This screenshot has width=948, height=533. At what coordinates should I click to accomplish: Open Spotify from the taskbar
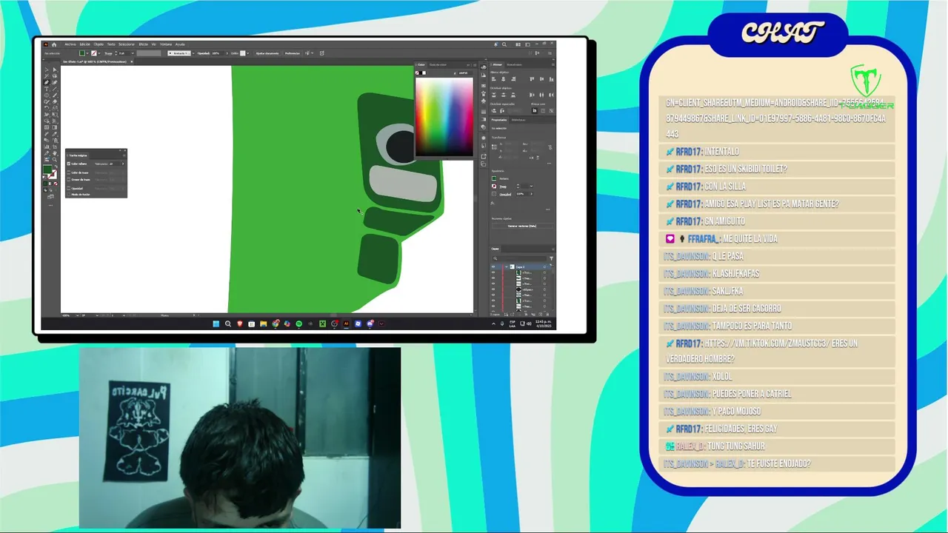[x=298, y=324]
